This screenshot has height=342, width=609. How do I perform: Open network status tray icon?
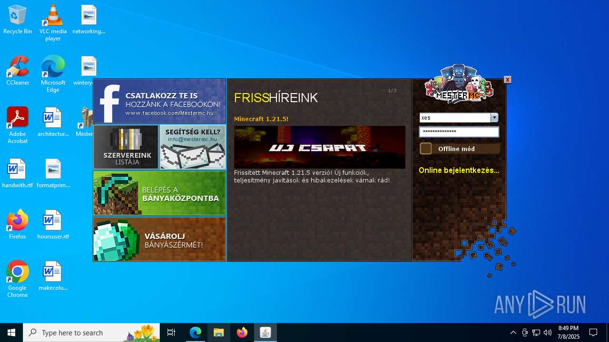click(x=536, y=332)
